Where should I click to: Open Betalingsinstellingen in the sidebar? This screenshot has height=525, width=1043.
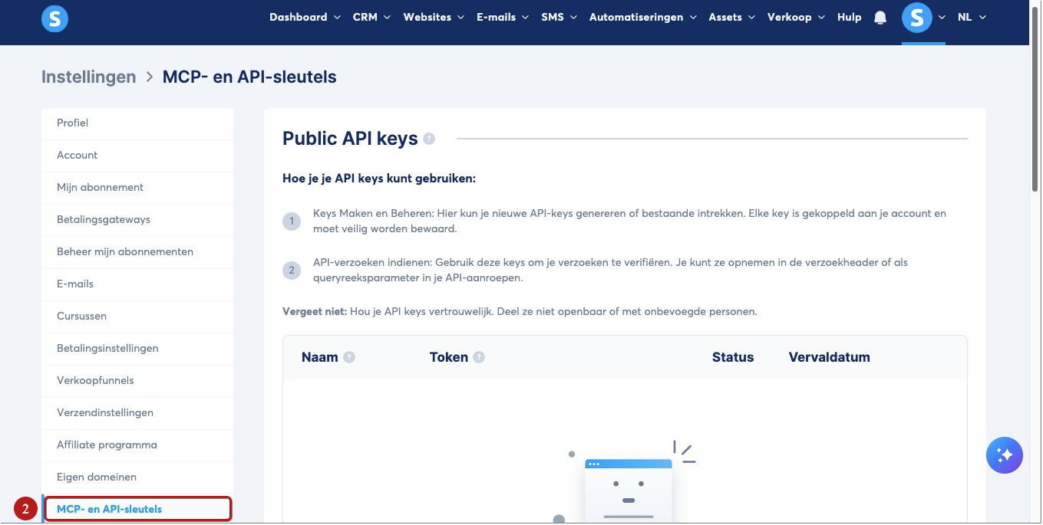point(137,348)
